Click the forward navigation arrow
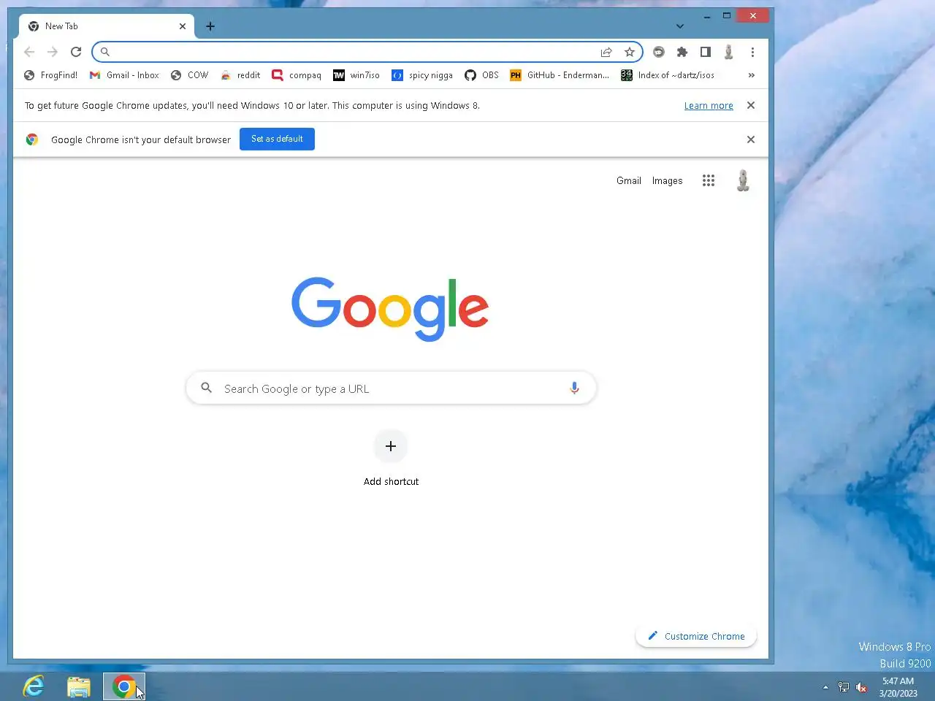Screen dimensions: 935x701 [53, 52]
